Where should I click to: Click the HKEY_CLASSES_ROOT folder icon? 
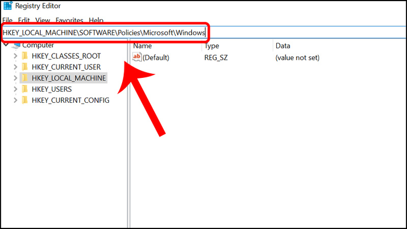(24, 56)
